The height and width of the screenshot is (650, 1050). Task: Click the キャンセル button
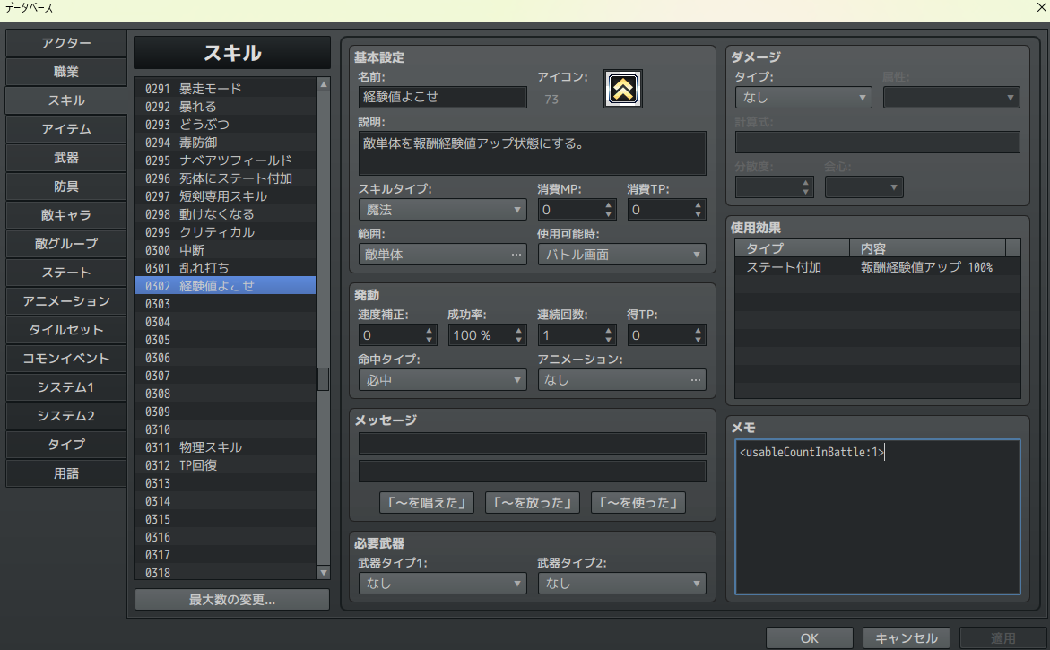(906, 638)
